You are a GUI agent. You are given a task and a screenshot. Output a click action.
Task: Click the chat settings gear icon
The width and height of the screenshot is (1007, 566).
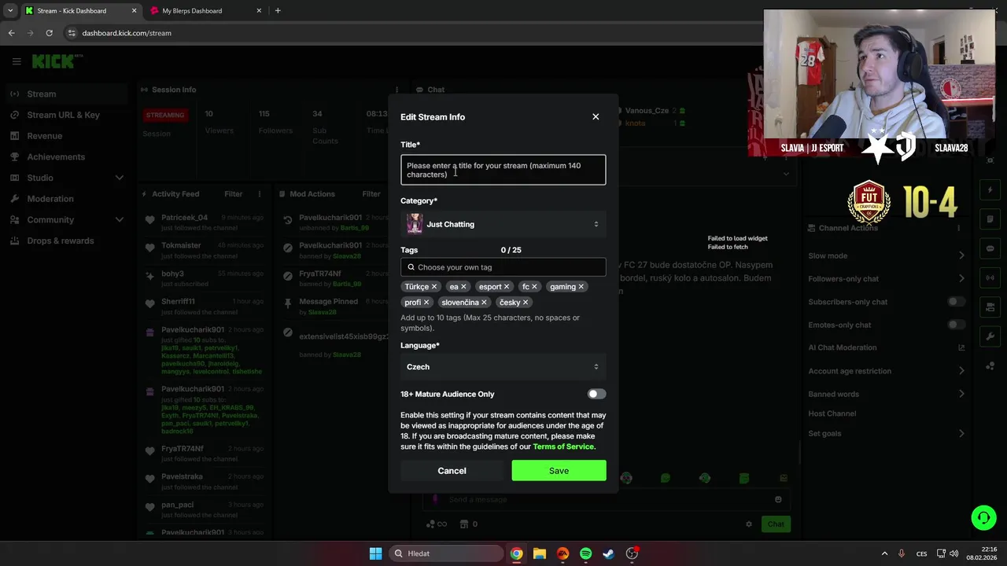pos(749,524)
